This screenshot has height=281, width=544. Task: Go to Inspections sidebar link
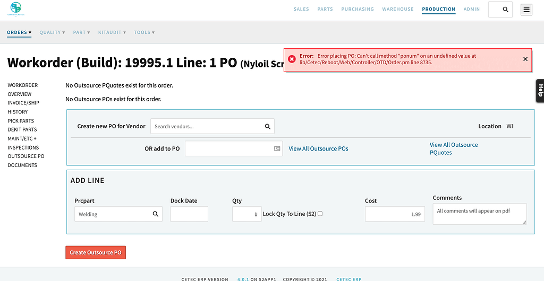pyautogui.click(x=23, y=147)
